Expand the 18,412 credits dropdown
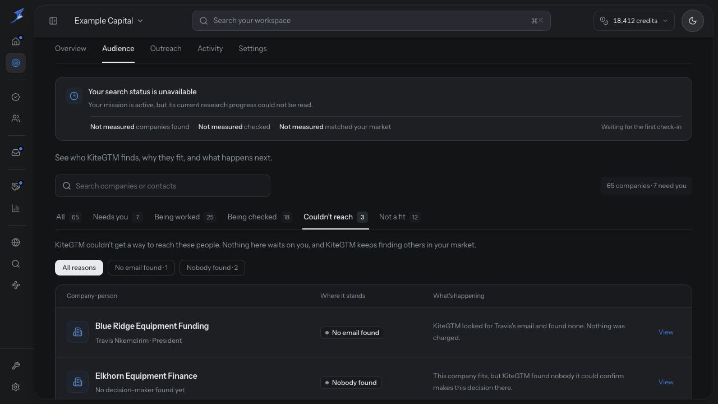Image resolution: width=718 pixels, height=404 pixels. click(634, 21)
